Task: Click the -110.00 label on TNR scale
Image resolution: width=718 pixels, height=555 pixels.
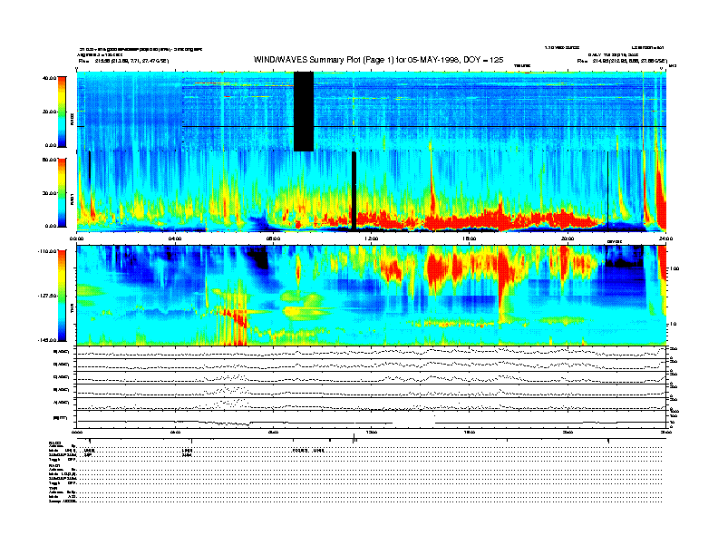Action: (x=47, y=251)
